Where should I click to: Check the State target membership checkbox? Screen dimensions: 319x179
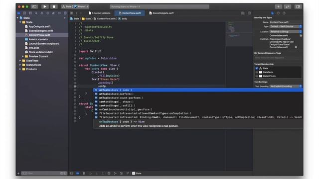pyautogui.click(x=257, y=69)
